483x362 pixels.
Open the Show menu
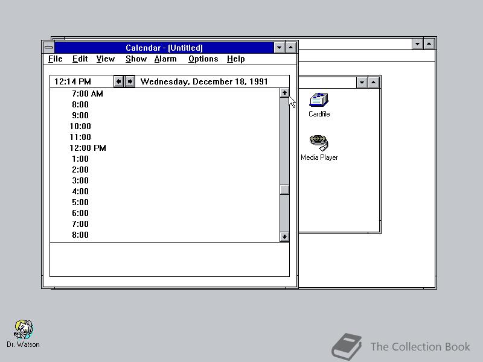(x=136, y=59)
